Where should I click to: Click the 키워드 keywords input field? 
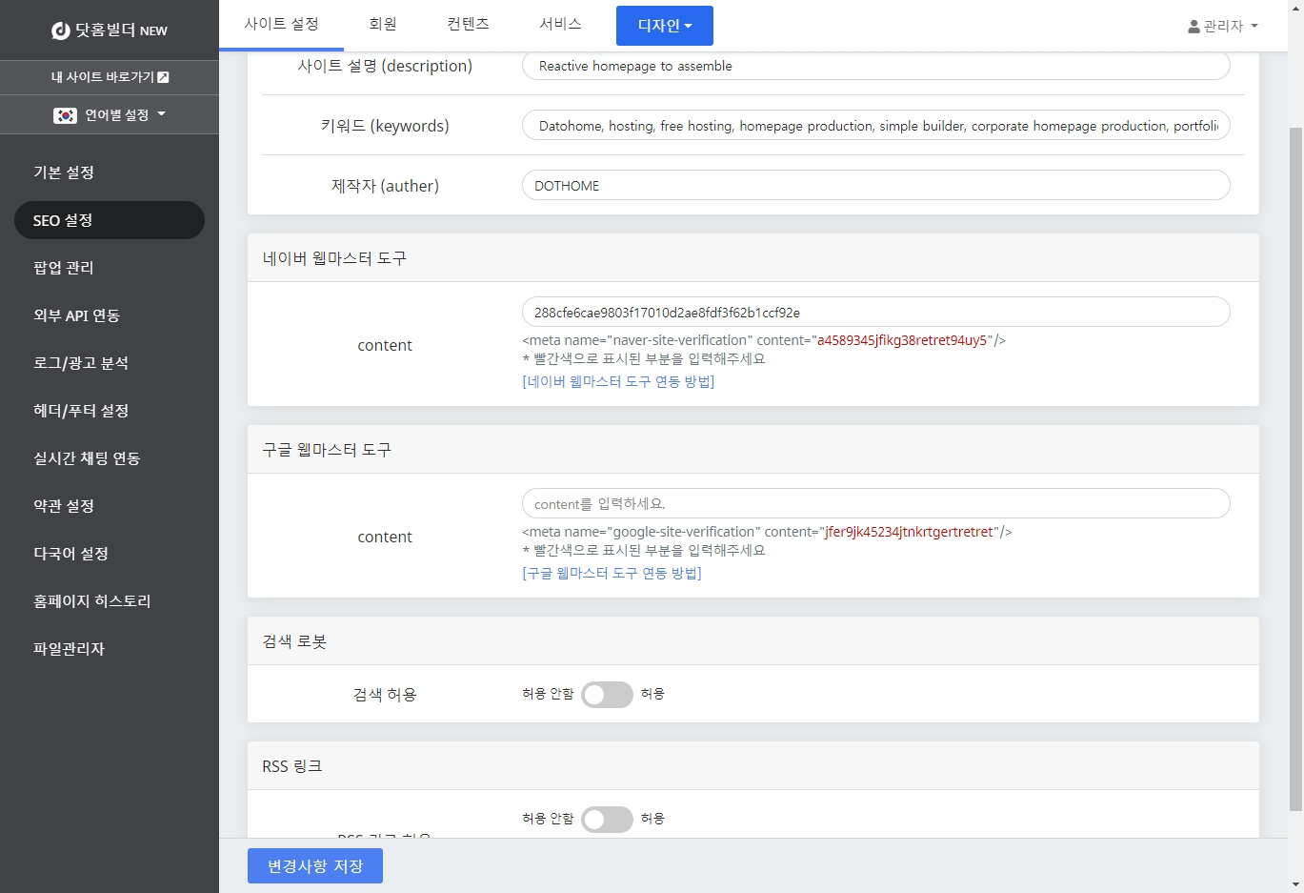point(876,126)
